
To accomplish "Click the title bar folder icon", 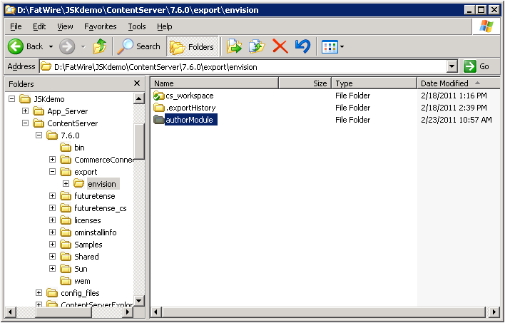I will pyautogui.click(x=10, y=10).
